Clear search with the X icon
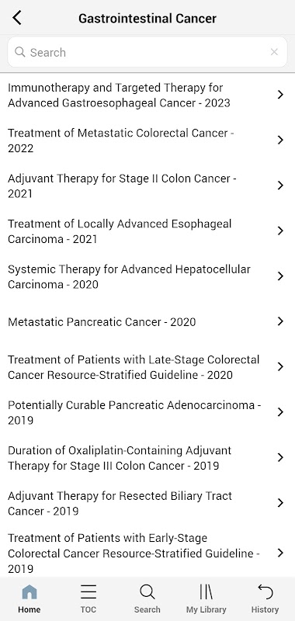Screen dimensions: 295x621 click(x=274, y=52)
